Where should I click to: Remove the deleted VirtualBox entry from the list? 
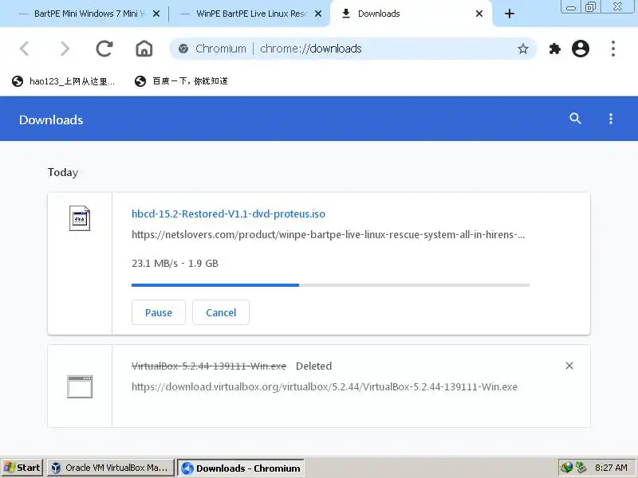tap(569, 366)
